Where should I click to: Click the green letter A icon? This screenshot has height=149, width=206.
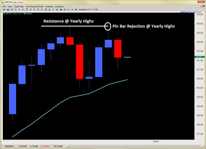coord(57,10)
